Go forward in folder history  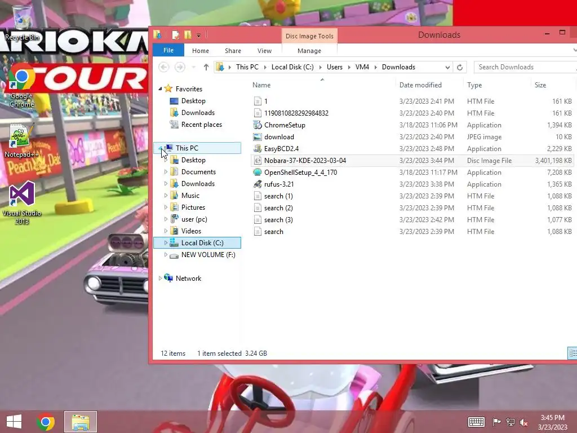click(x=180, y=67)
